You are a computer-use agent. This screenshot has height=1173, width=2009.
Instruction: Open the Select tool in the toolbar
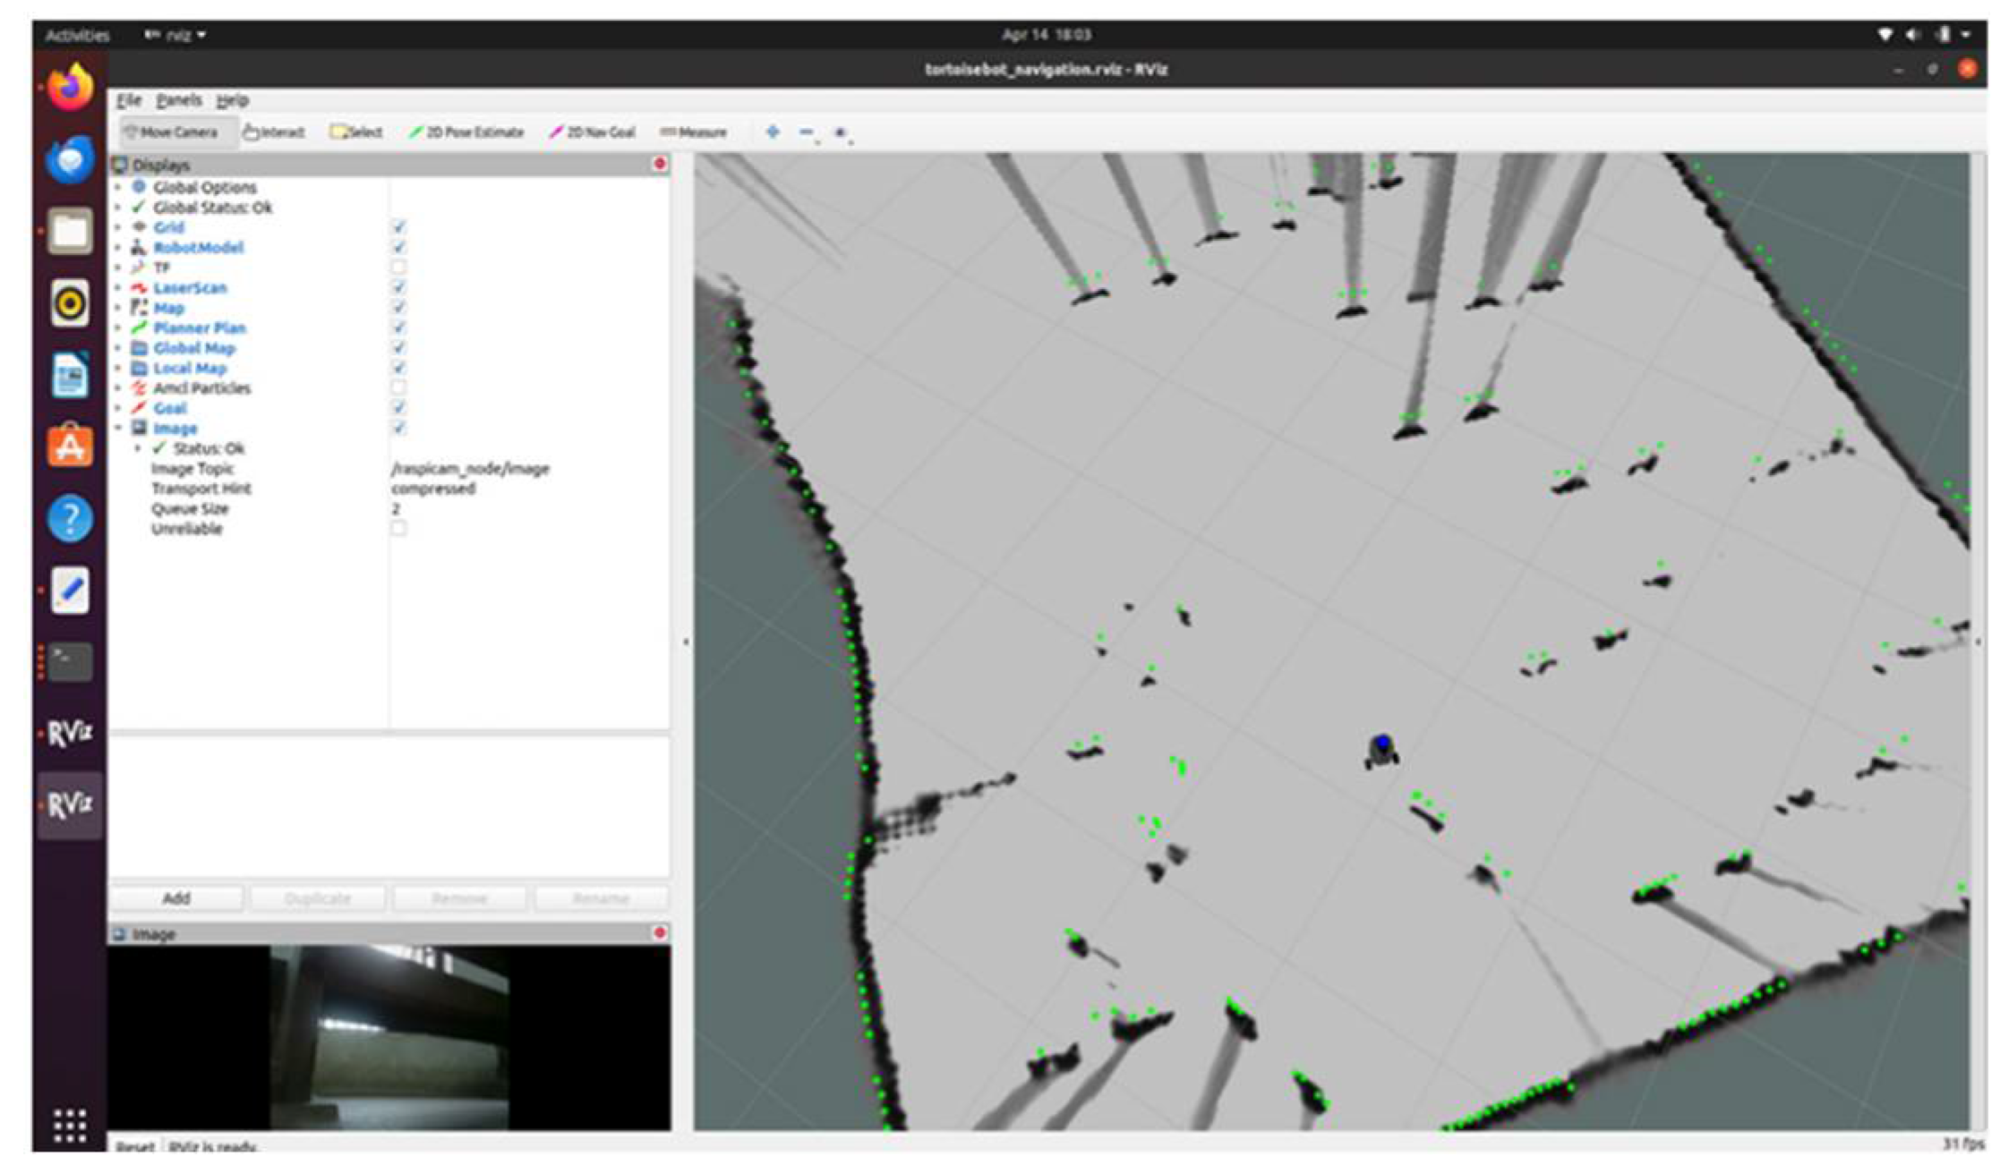click(x=356, y=132)
